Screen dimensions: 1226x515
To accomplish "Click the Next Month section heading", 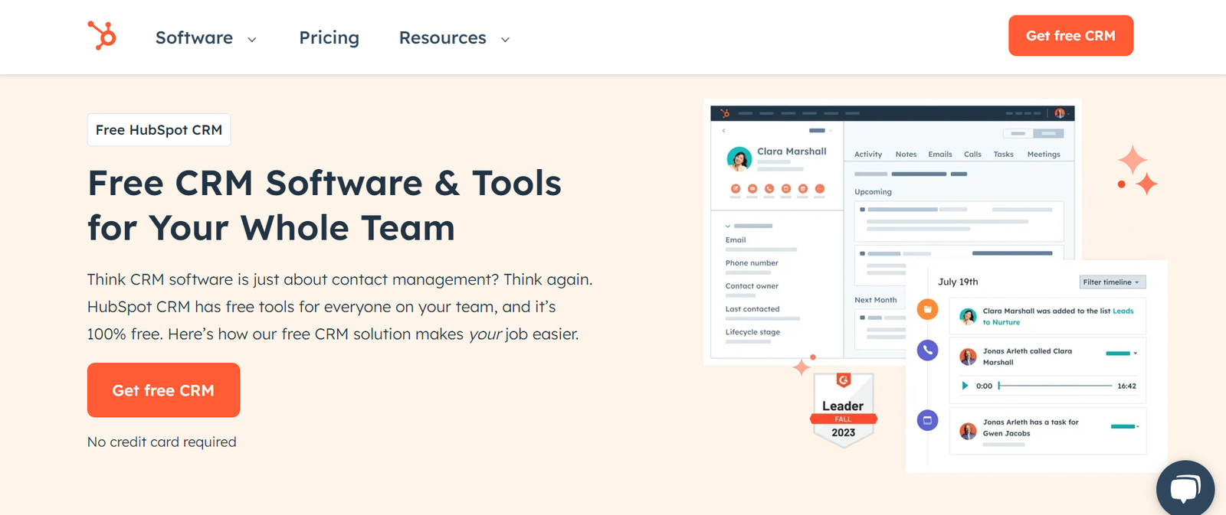I will pos(875,300).
